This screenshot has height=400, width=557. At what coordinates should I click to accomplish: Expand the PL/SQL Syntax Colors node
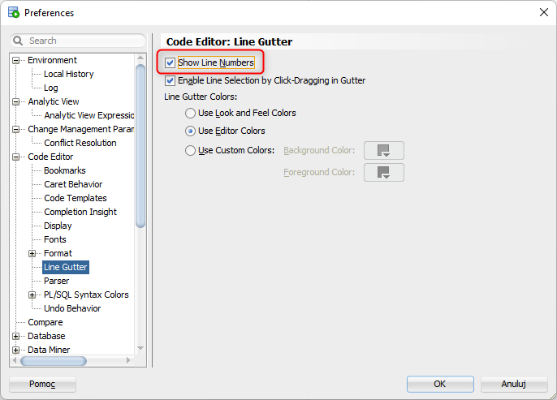pyautogui.click(x=32, y=295)
